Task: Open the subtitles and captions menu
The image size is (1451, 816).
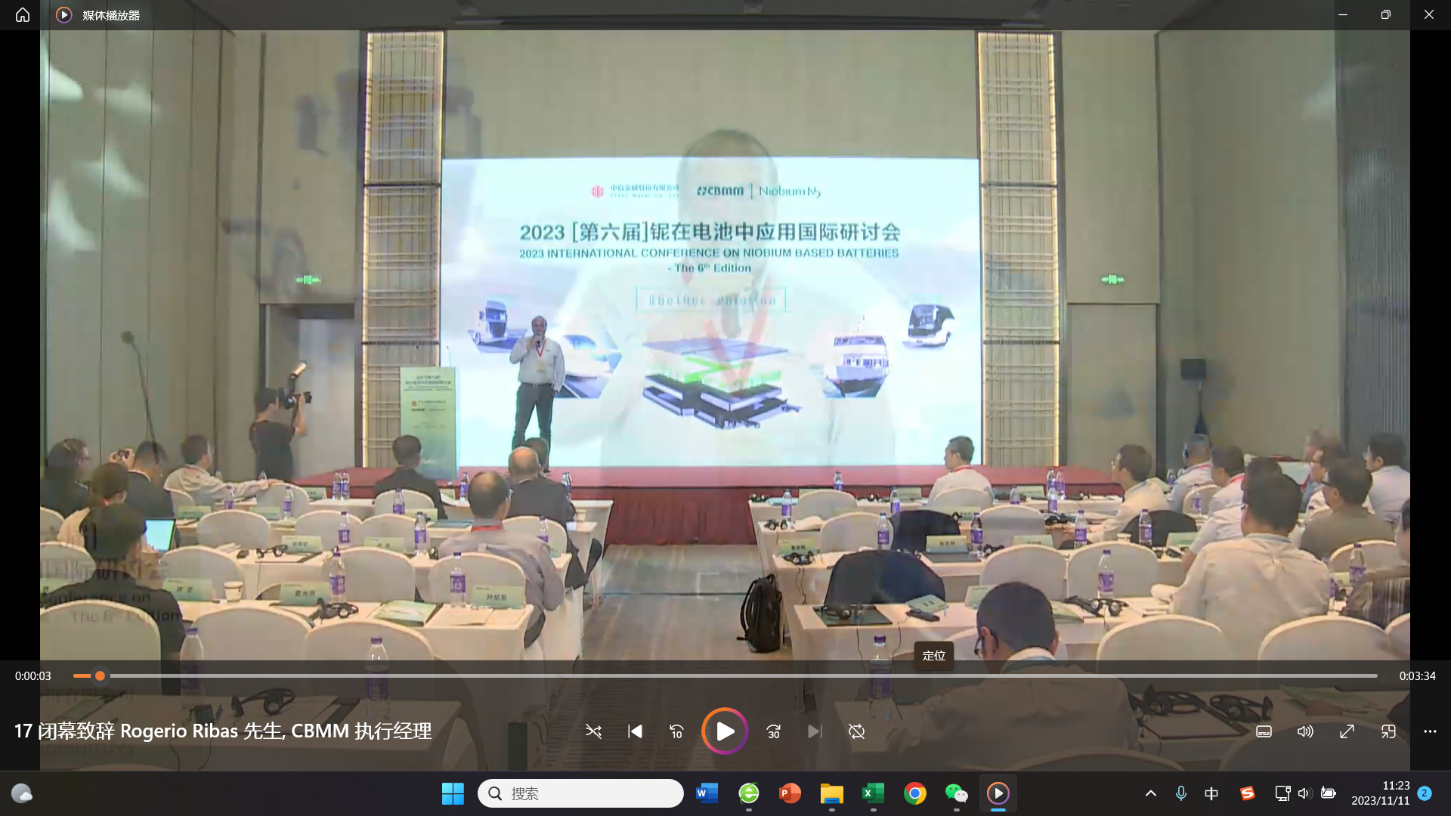Action: (x=1264, y=731)
